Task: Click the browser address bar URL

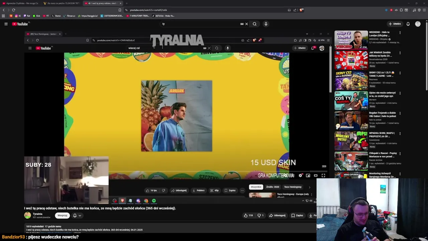Action: tap(148, 10)
